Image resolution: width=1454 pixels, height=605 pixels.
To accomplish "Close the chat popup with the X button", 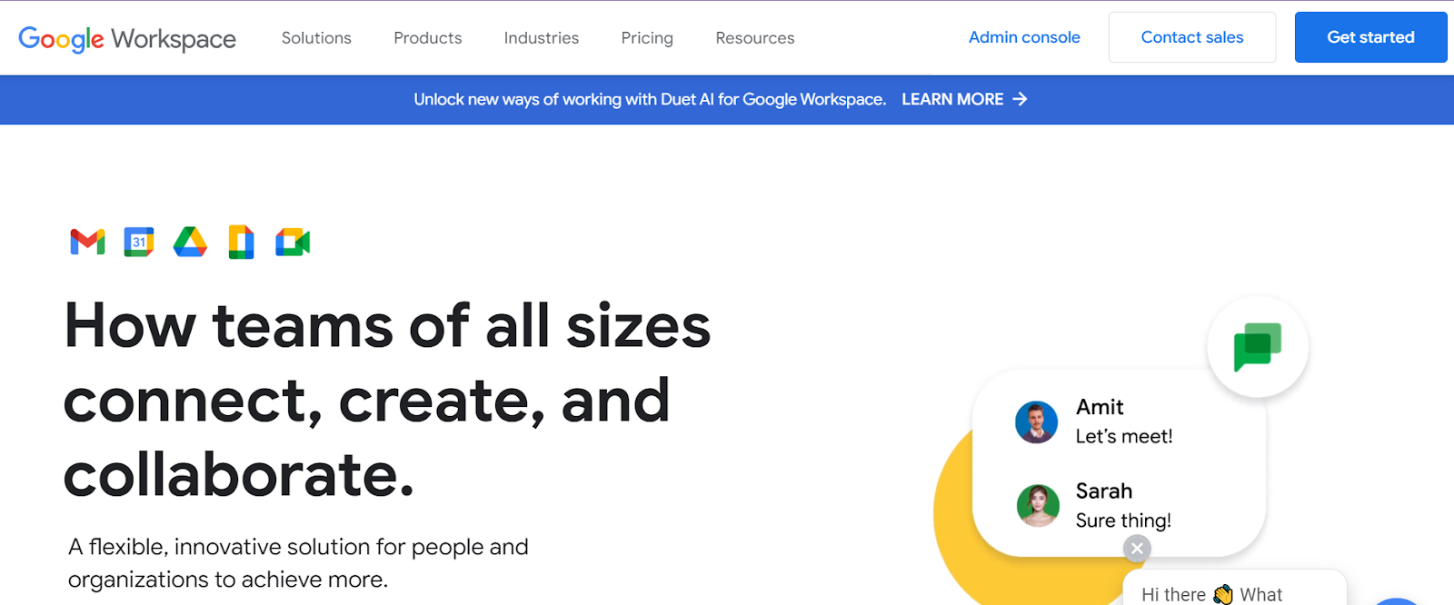I will pyautogui.click(x=1137, y=549).
